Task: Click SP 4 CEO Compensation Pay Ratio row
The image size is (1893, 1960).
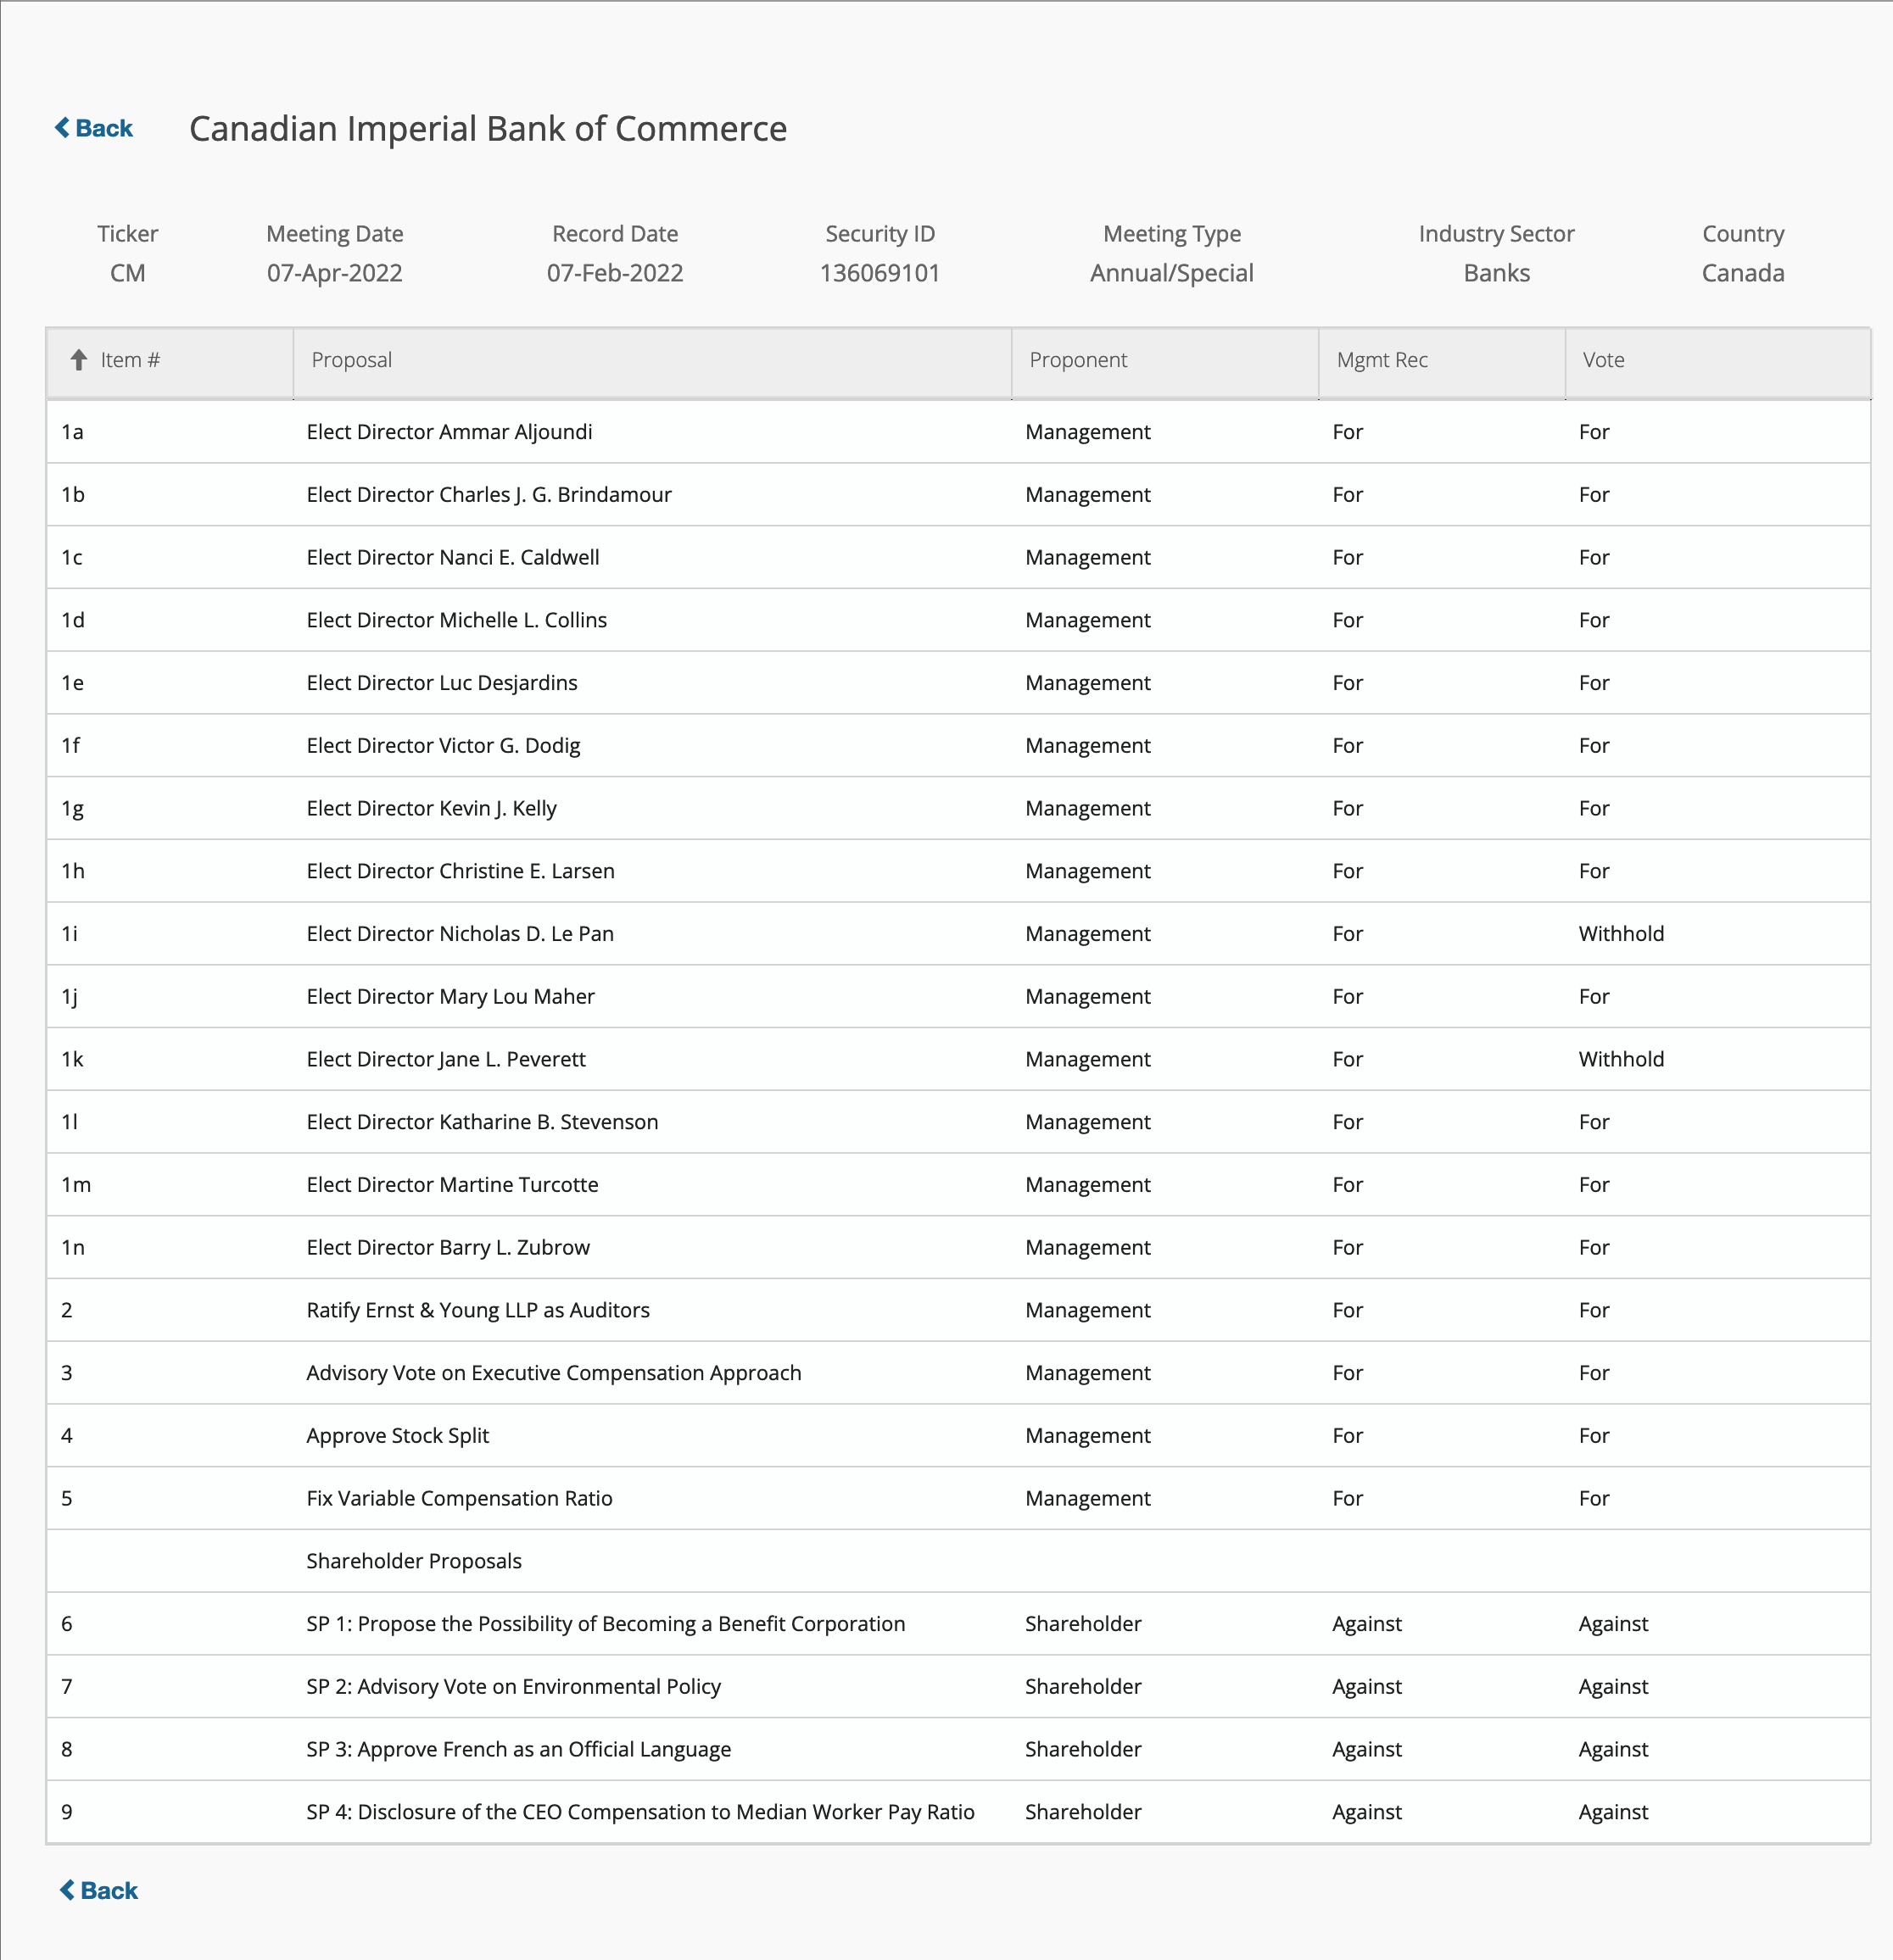Action: pos(640,1812)
